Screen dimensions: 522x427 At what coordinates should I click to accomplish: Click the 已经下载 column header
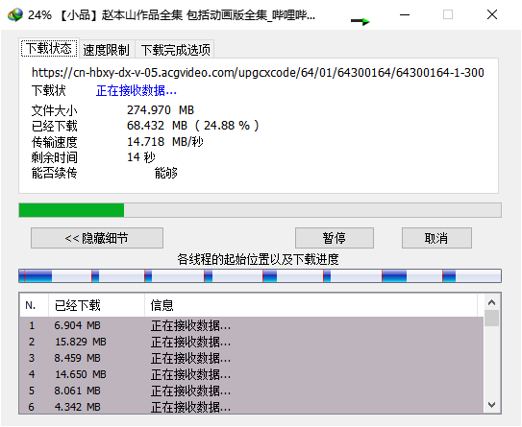click(x=96, y=305)
